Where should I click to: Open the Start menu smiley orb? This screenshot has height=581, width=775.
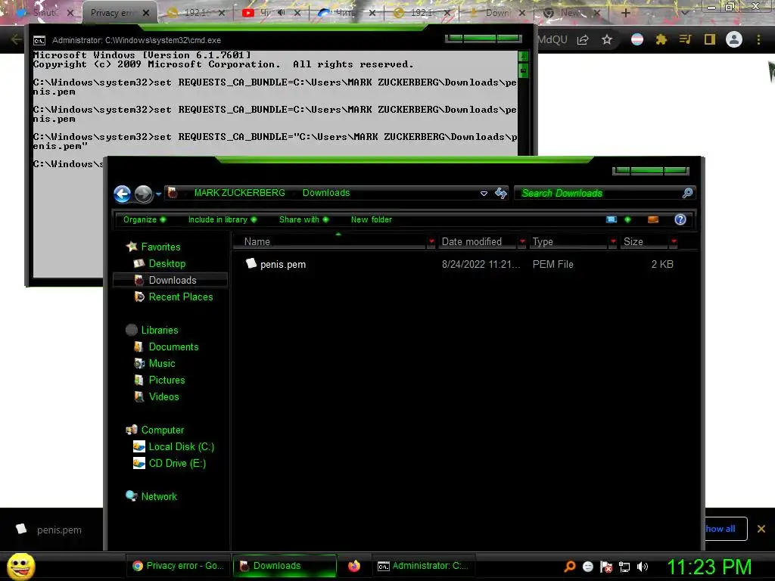(x=20, y=566)
